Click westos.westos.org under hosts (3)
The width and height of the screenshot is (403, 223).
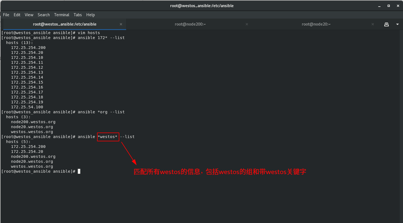(32, 132)
